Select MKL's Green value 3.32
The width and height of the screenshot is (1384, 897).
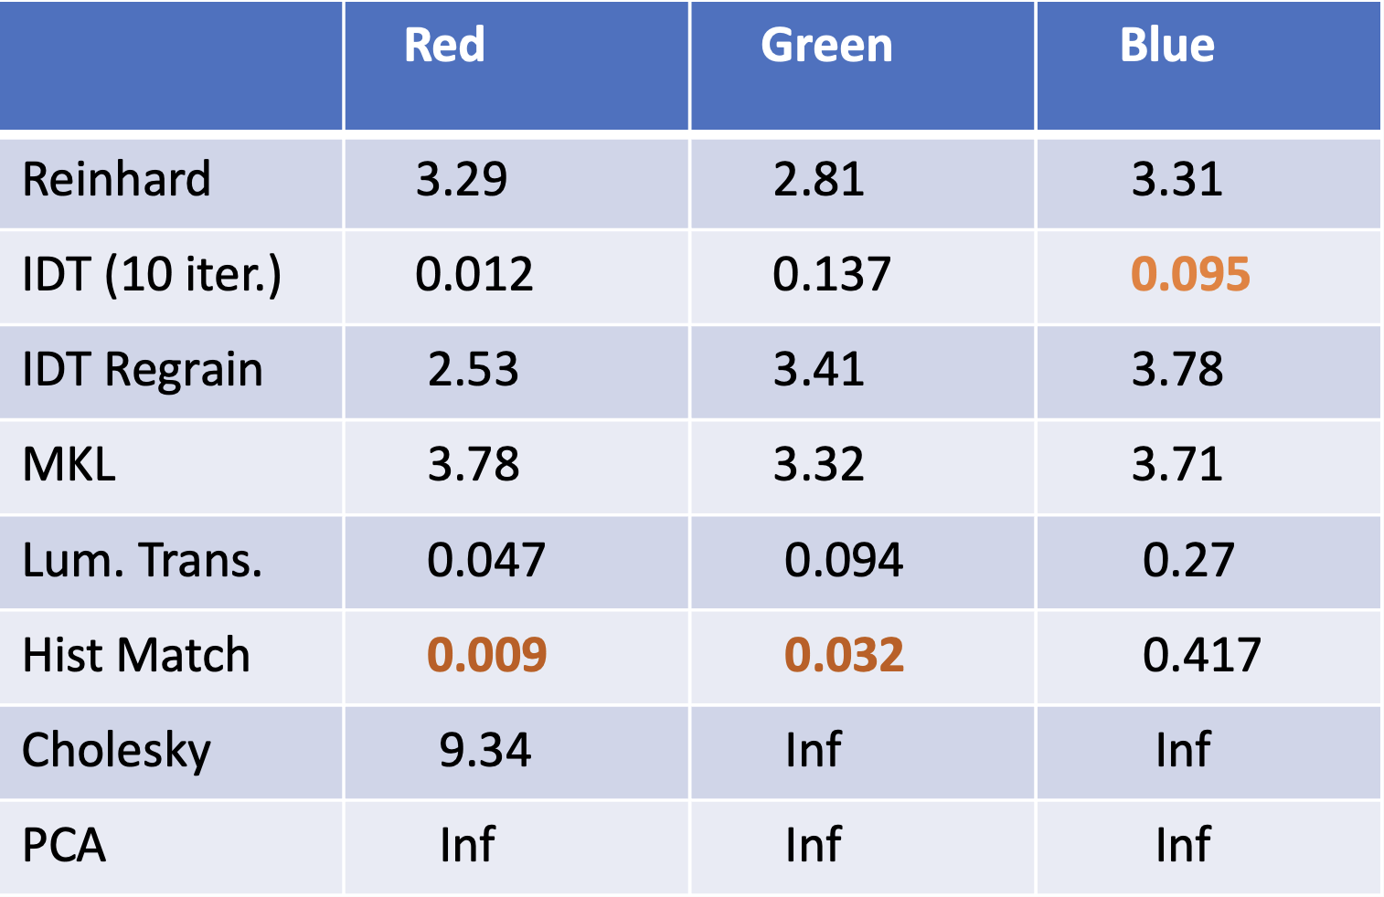click(819, 465)
